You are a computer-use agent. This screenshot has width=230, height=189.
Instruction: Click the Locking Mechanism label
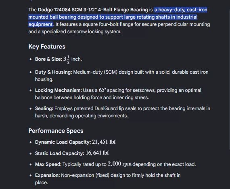pos(59,90)
